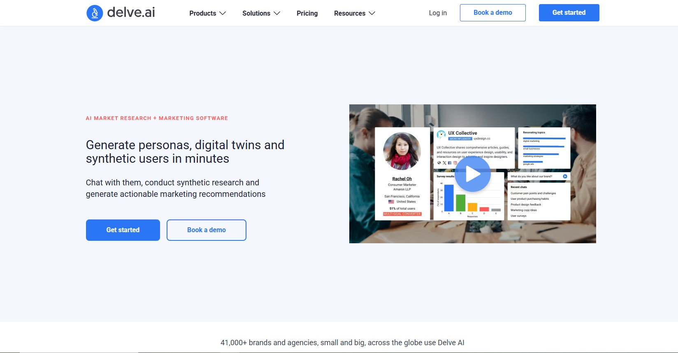Viewport: 678px width, 353px height.
Task: Click the United States flag icon
Action: point(391,202)
